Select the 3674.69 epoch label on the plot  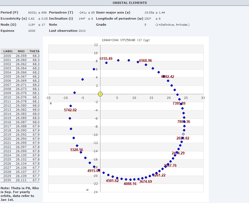146,181
